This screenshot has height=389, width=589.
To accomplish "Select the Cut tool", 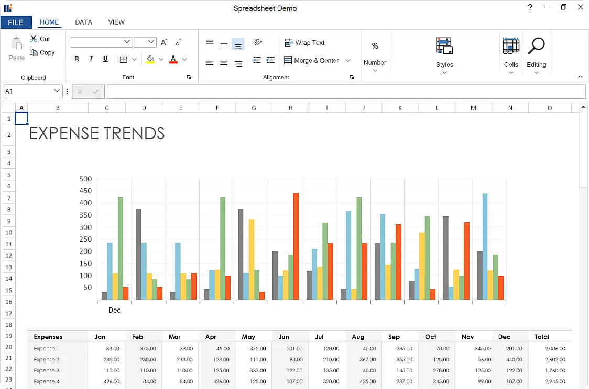I will (x=40, y=38).
